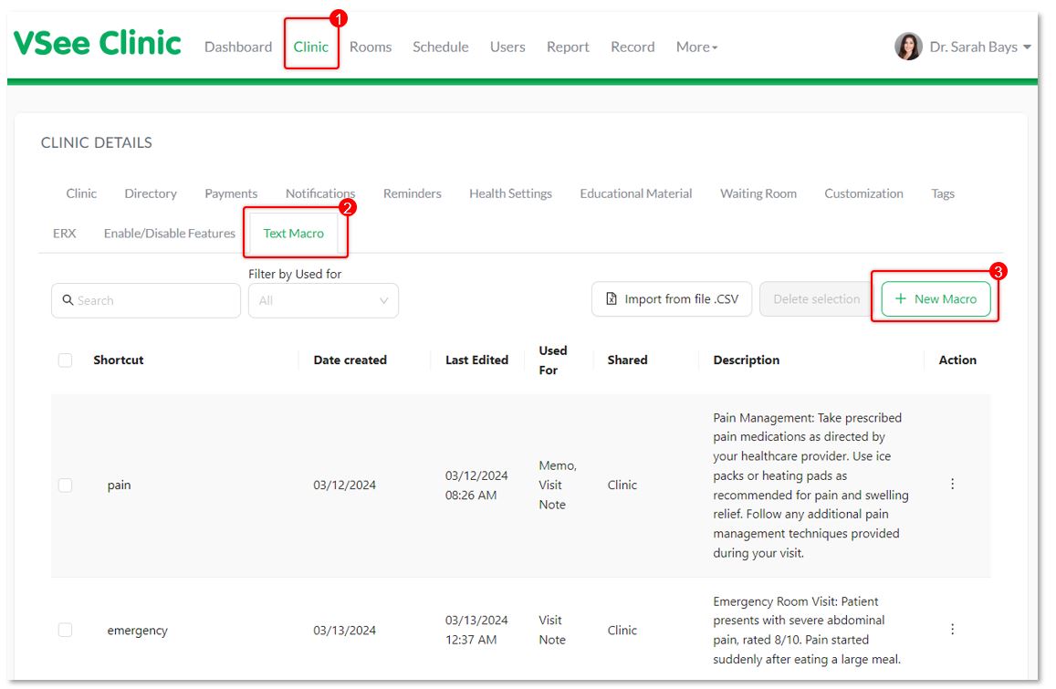Click the search magnifier icon

pyautogui.click(x=68, y=299)
